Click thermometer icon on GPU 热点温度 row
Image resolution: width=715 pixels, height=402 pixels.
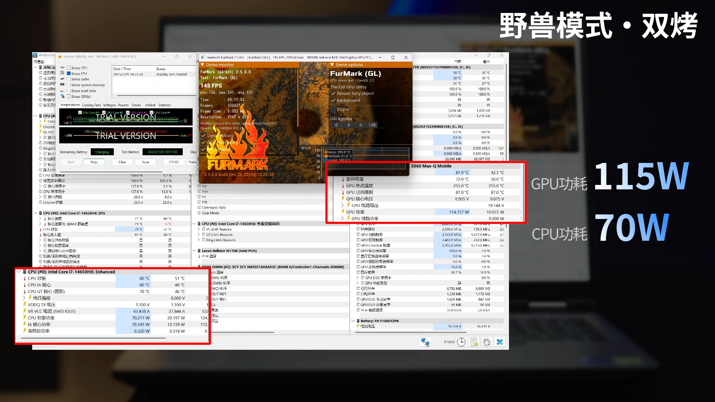click(x=343, y=186)
